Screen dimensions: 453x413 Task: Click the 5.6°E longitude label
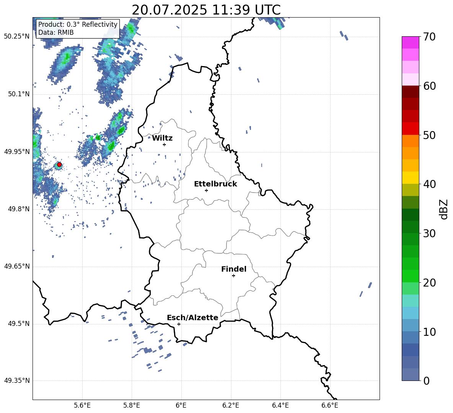(x=82, y=406)
